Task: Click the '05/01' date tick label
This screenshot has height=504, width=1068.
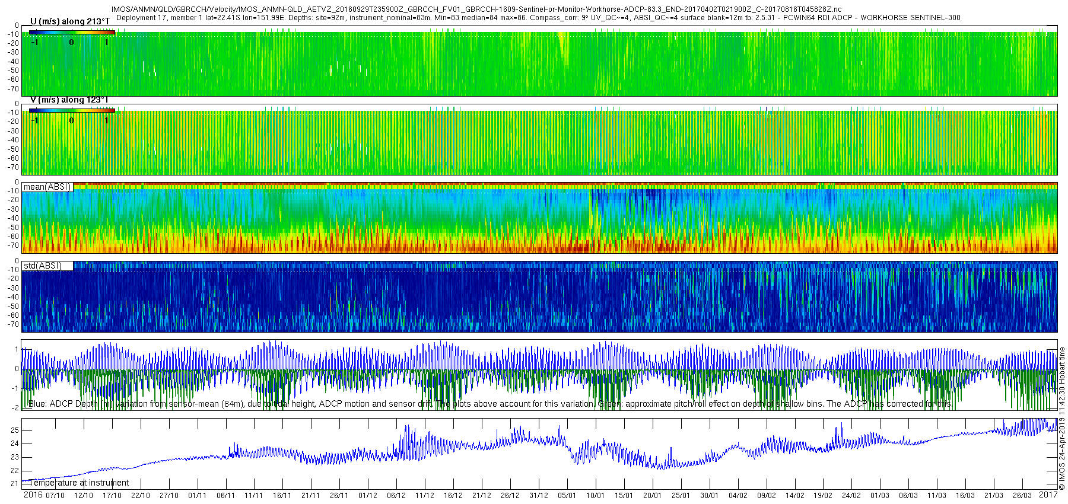Action: click(x=567, y=496)
